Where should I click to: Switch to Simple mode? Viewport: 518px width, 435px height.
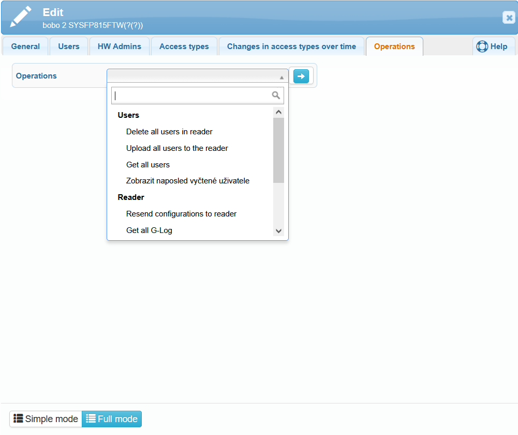pos(46,419)
